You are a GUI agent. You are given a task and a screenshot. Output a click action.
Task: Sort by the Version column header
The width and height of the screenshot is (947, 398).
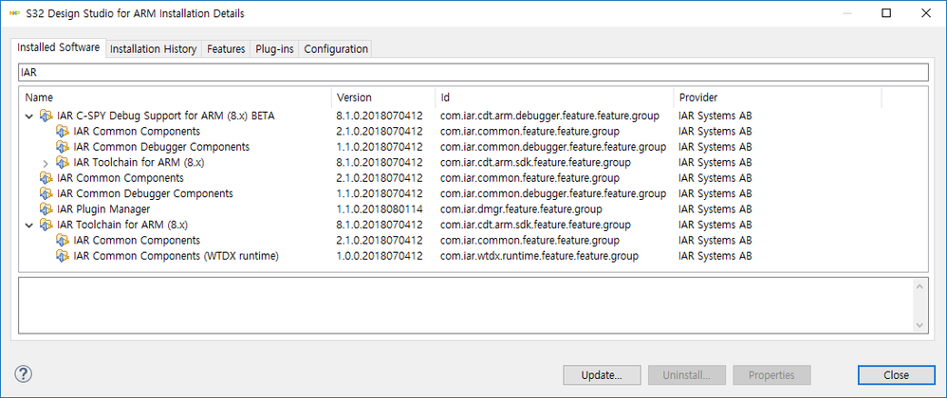[383, 98]
